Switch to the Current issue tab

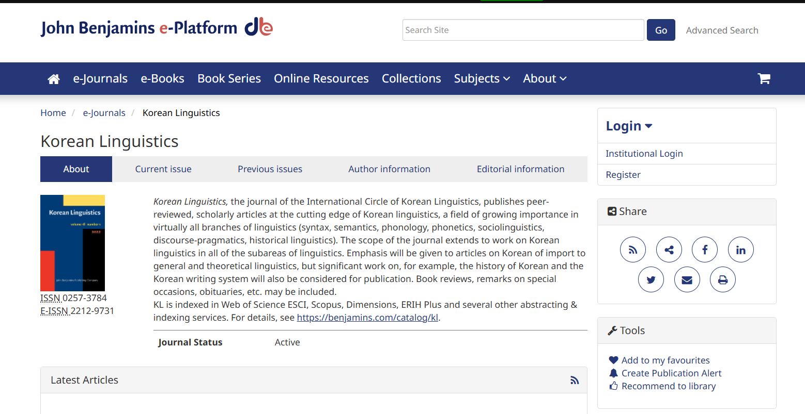coord(163,169)
